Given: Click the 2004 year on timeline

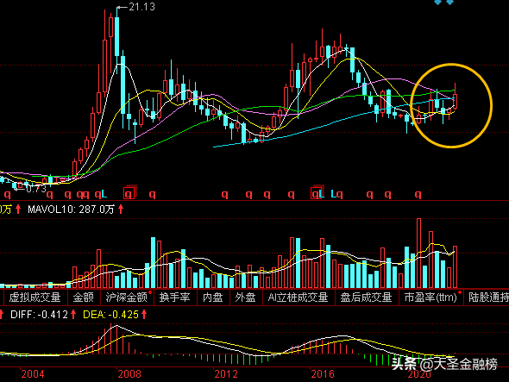Looking at the screenshot, I should pos(33,374).
